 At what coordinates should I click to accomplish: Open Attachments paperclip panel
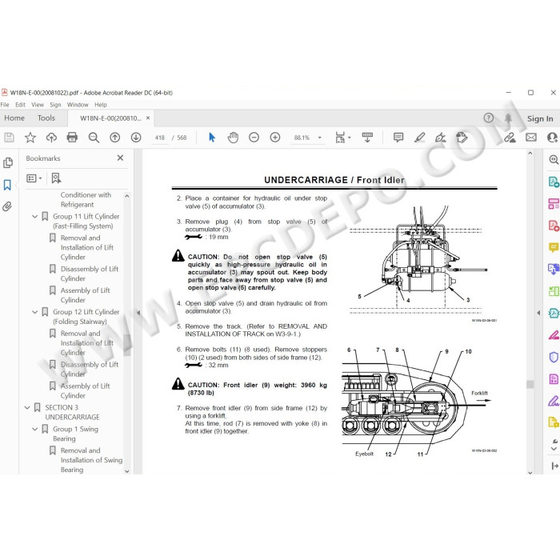tap(7, 206)
